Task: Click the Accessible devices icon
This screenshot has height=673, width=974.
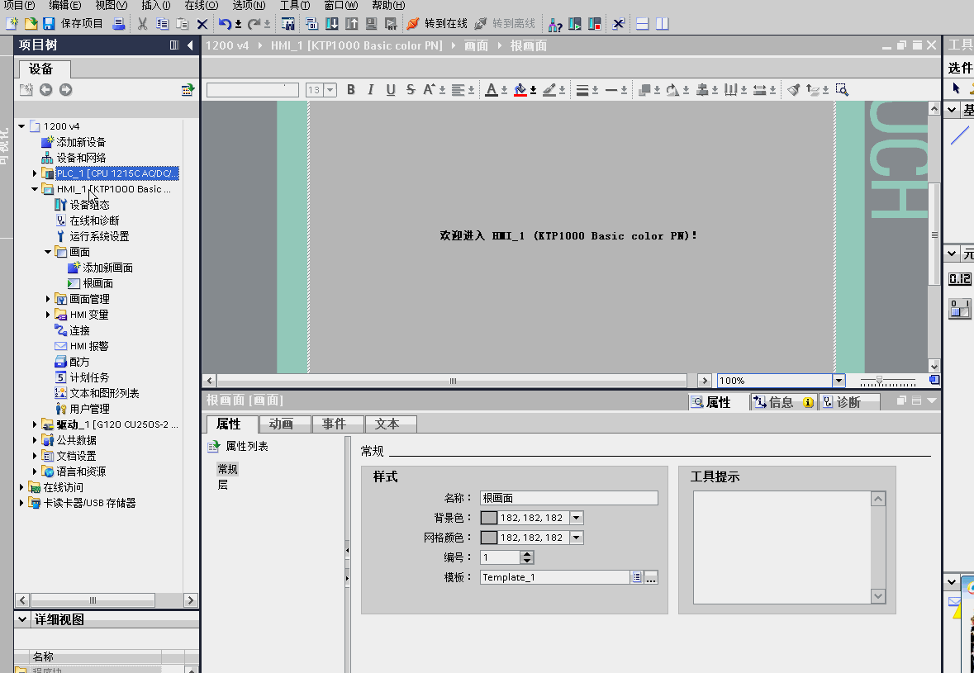Action: point(554,24)
